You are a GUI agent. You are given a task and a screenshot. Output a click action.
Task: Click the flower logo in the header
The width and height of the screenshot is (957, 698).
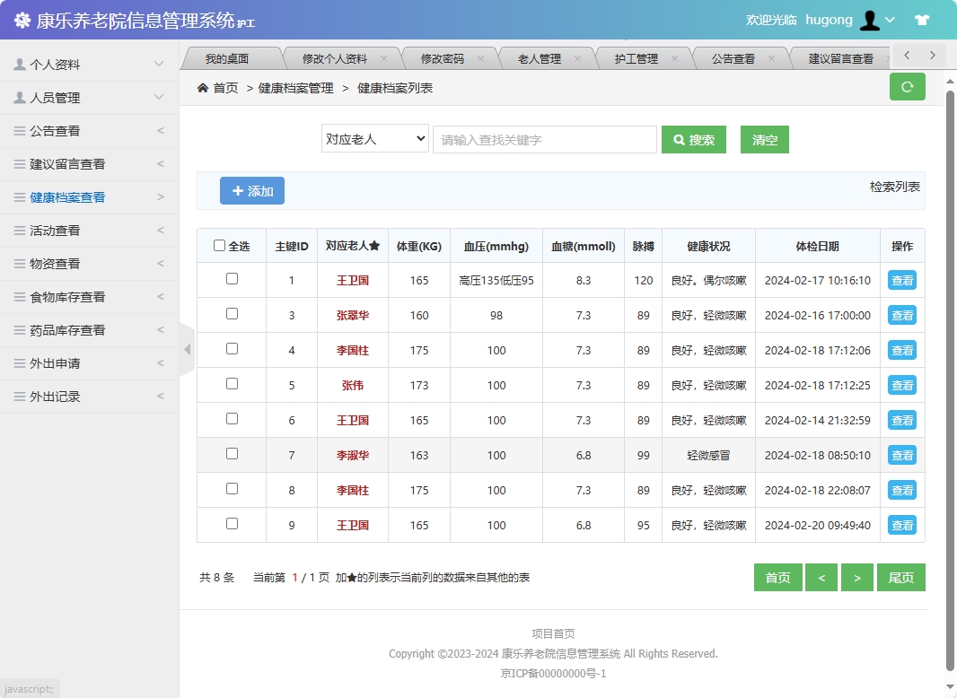22,20
